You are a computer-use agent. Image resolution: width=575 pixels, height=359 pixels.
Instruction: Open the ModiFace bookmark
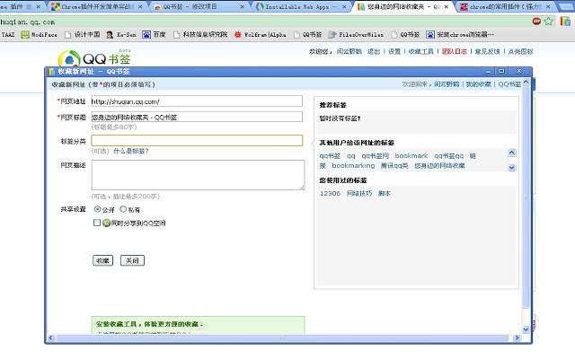tap(39, 35)
